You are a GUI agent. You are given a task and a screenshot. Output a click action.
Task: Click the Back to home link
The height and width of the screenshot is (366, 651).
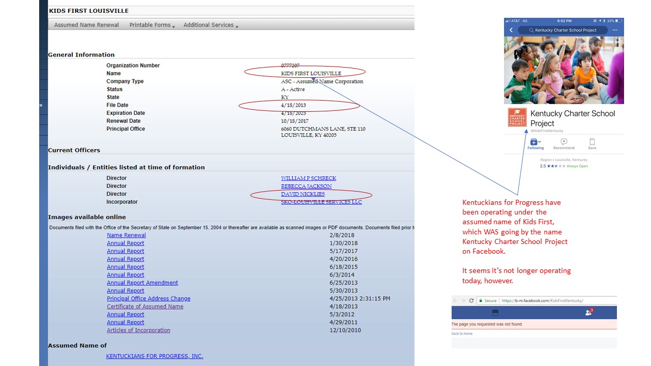pyautogui.click(x=462, y=333)
